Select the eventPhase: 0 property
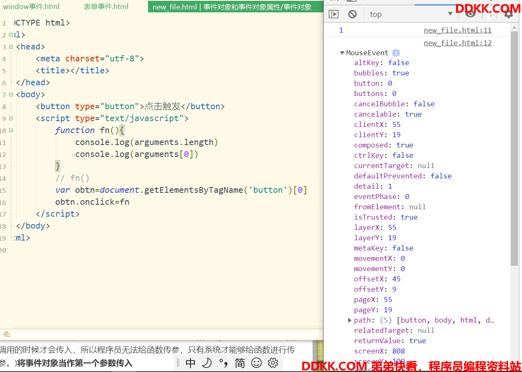Image resolution: width=522 pixels, height=372 pixels. 381,197
